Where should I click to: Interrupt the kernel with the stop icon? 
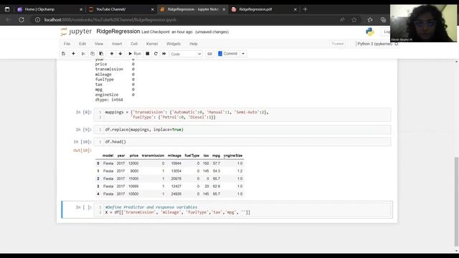(x=148, y=54)
